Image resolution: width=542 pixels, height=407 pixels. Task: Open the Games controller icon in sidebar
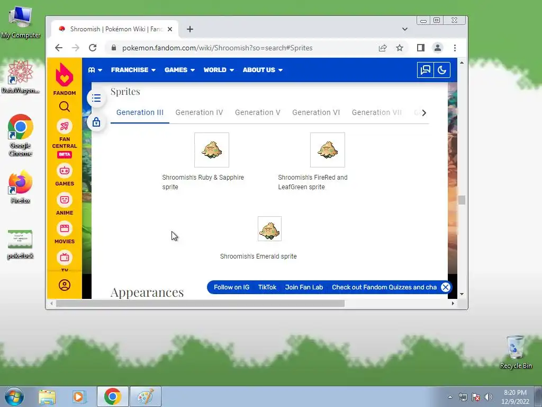pos(64,171)
